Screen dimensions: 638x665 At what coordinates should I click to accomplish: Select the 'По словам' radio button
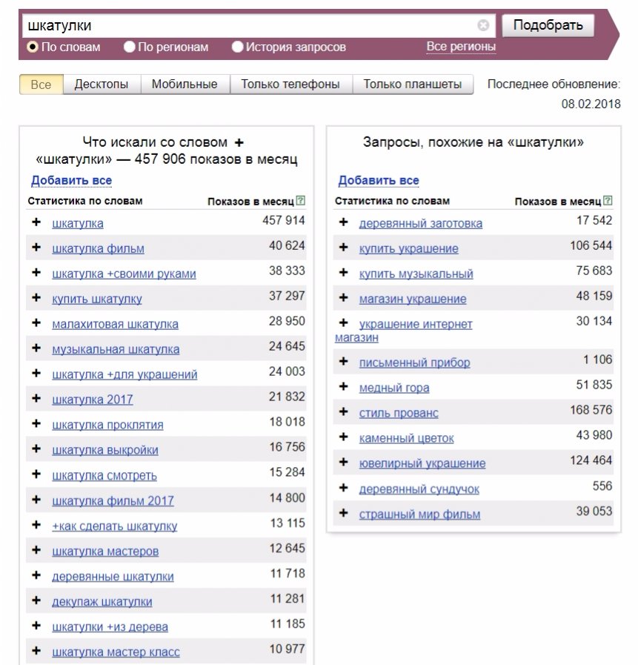(33, 47)
